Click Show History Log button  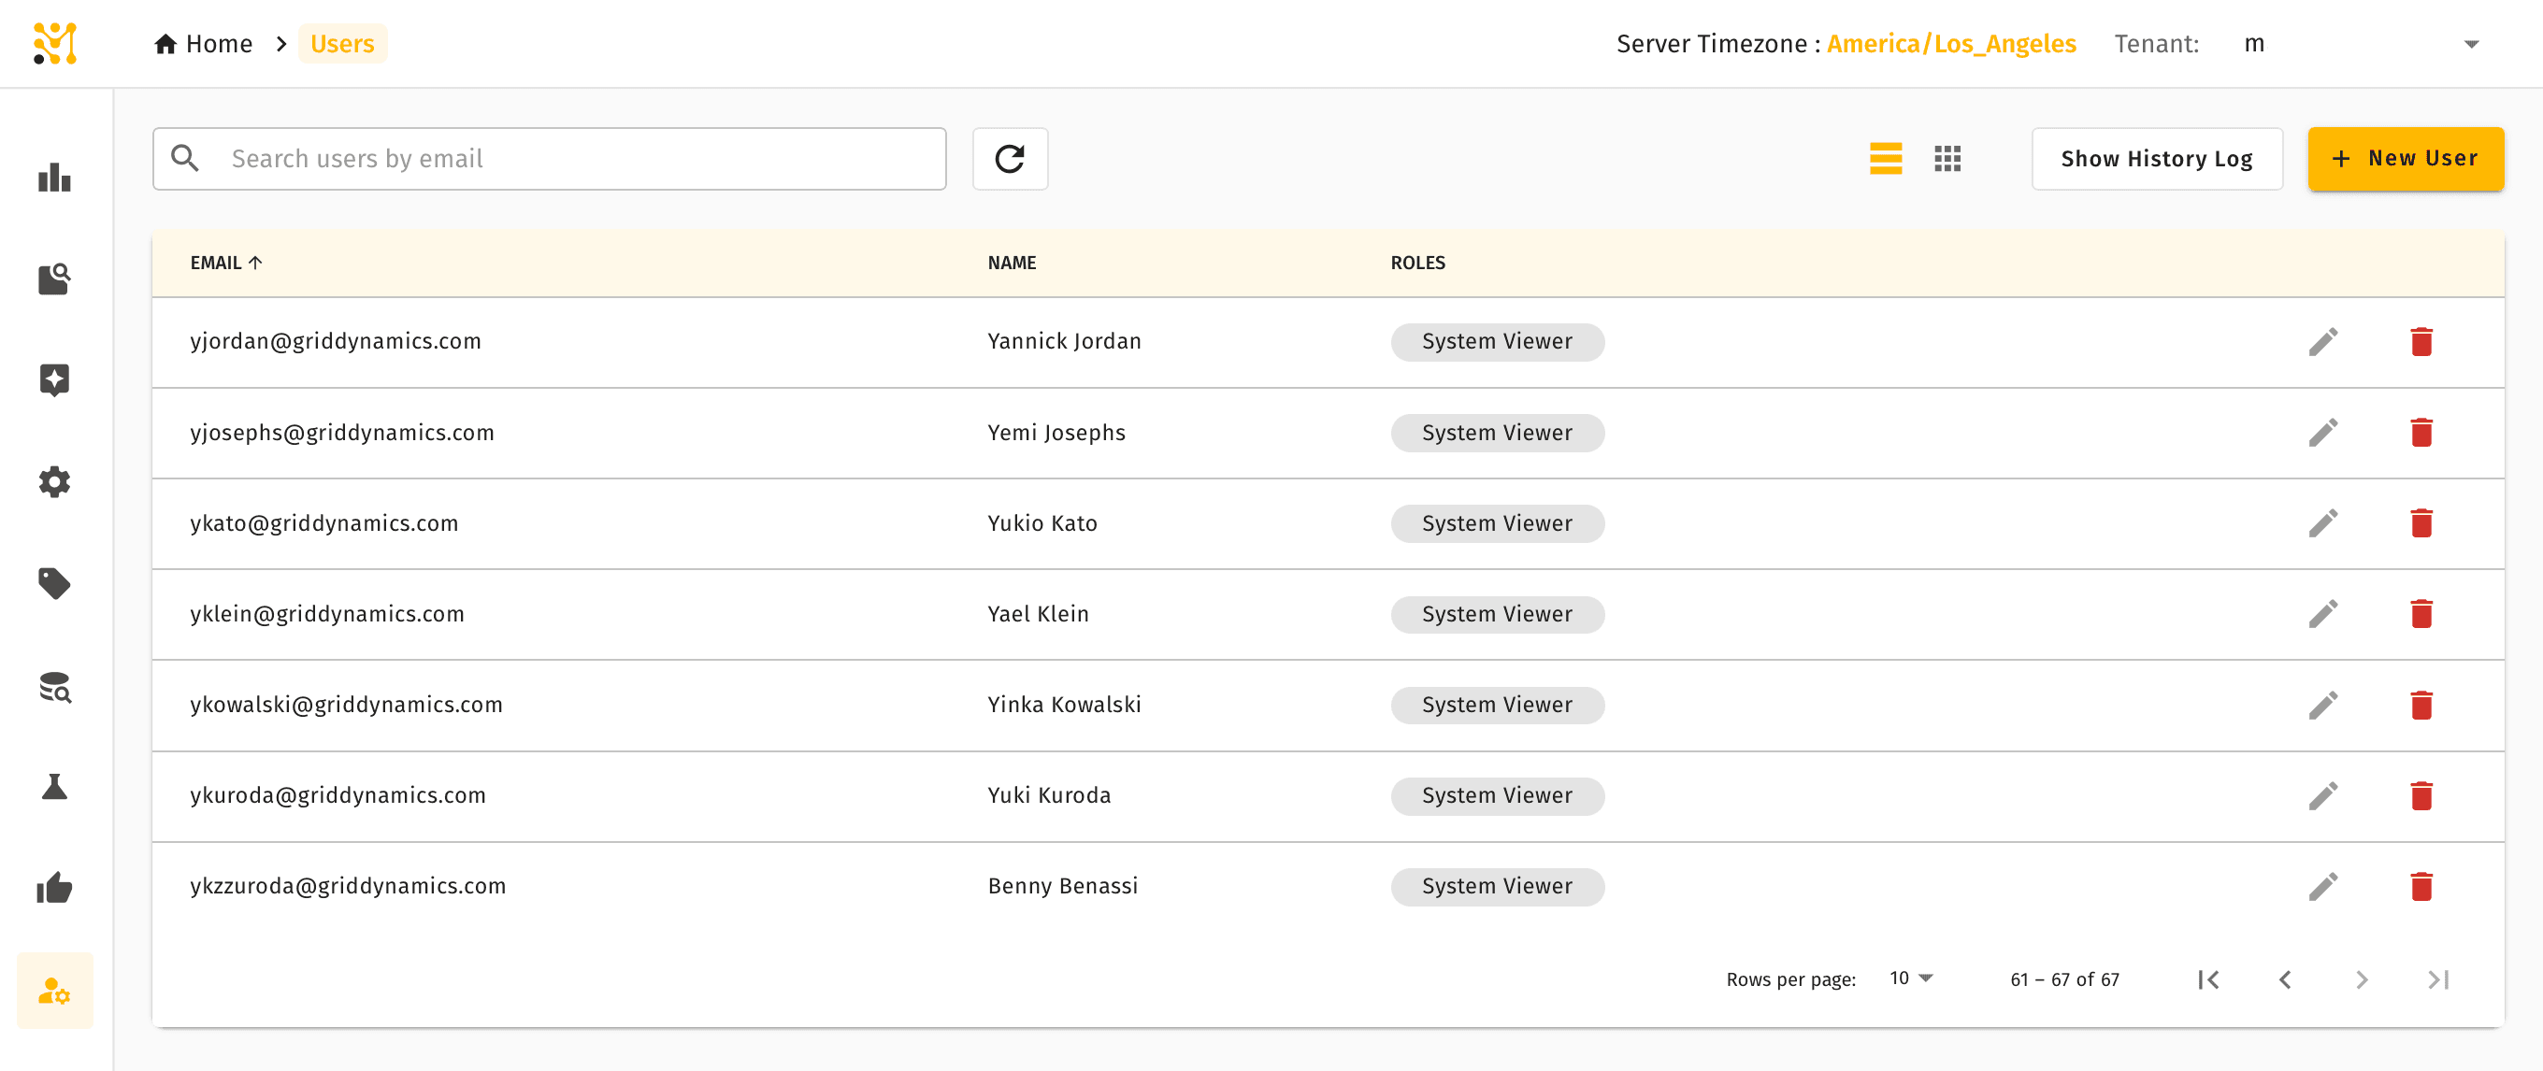(x=2157, y=159)
